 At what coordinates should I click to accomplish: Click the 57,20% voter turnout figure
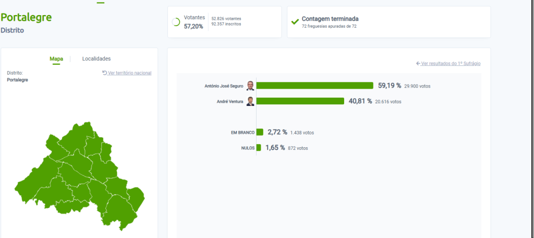[193, 26]
